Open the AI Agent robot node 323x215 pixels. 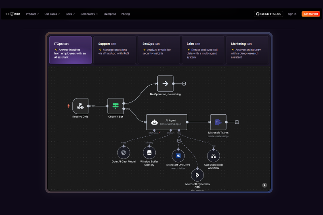pyautogui.click(x=154, y=122)
